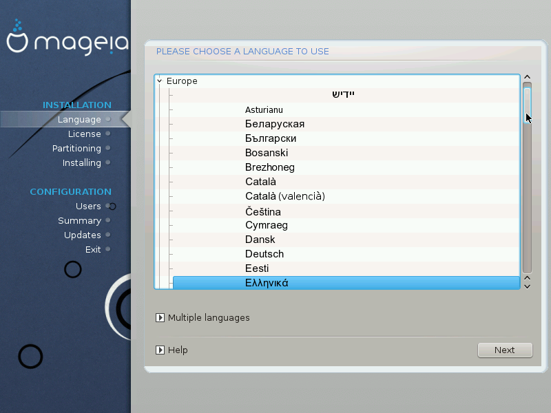Viewport: 551px width, 413px height.
Task: Click the License step in sidebar
Action: [x=84, y=134]
